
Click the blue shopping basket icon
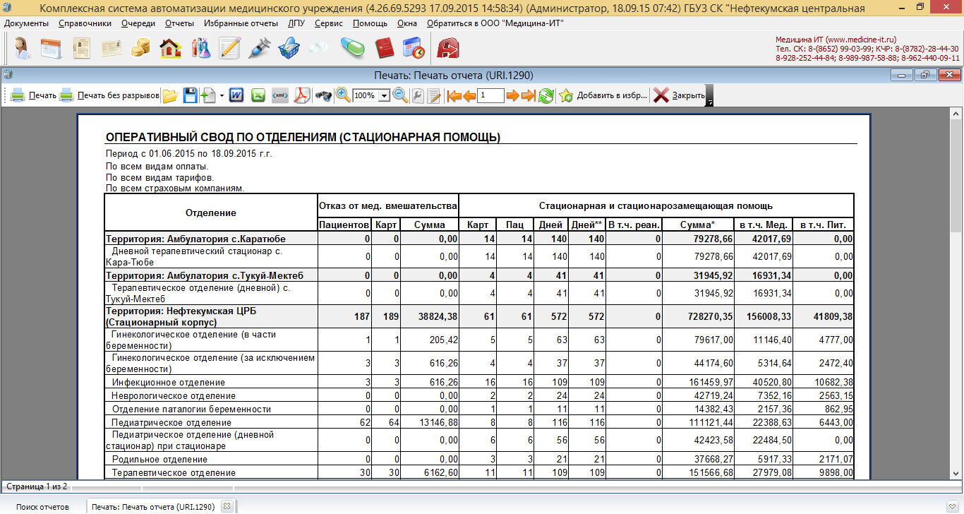(289, 48)
